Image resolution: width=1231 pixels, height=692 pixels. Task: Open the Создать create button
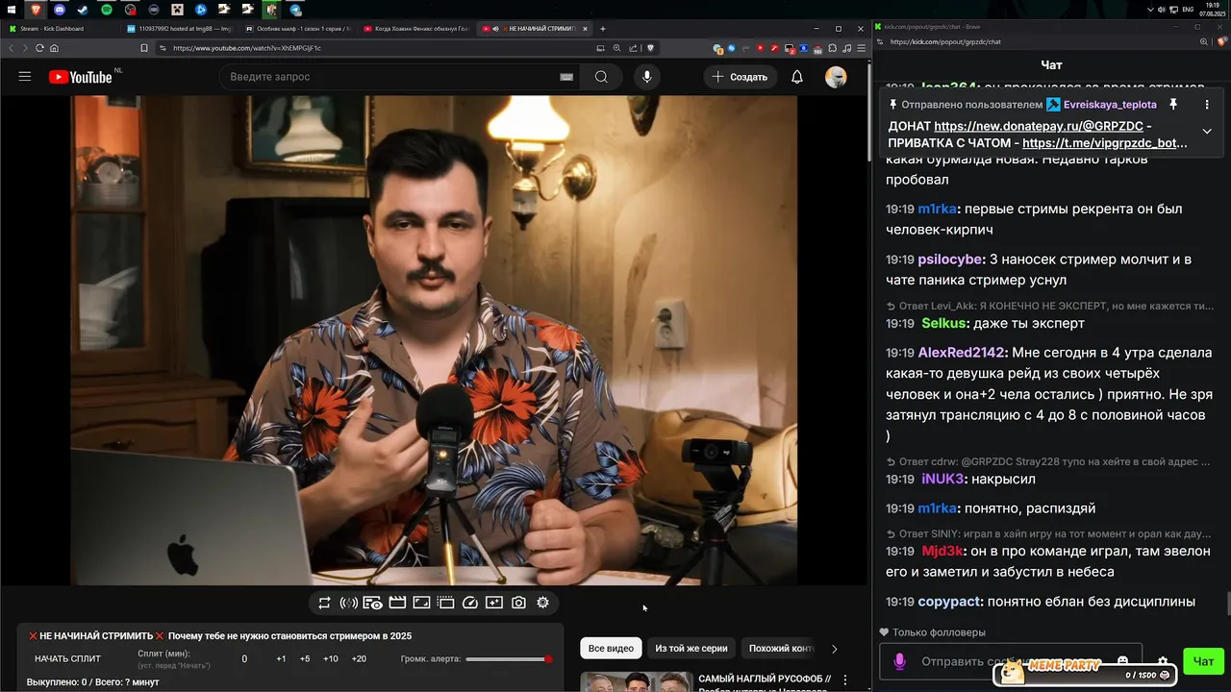point(740,77)
